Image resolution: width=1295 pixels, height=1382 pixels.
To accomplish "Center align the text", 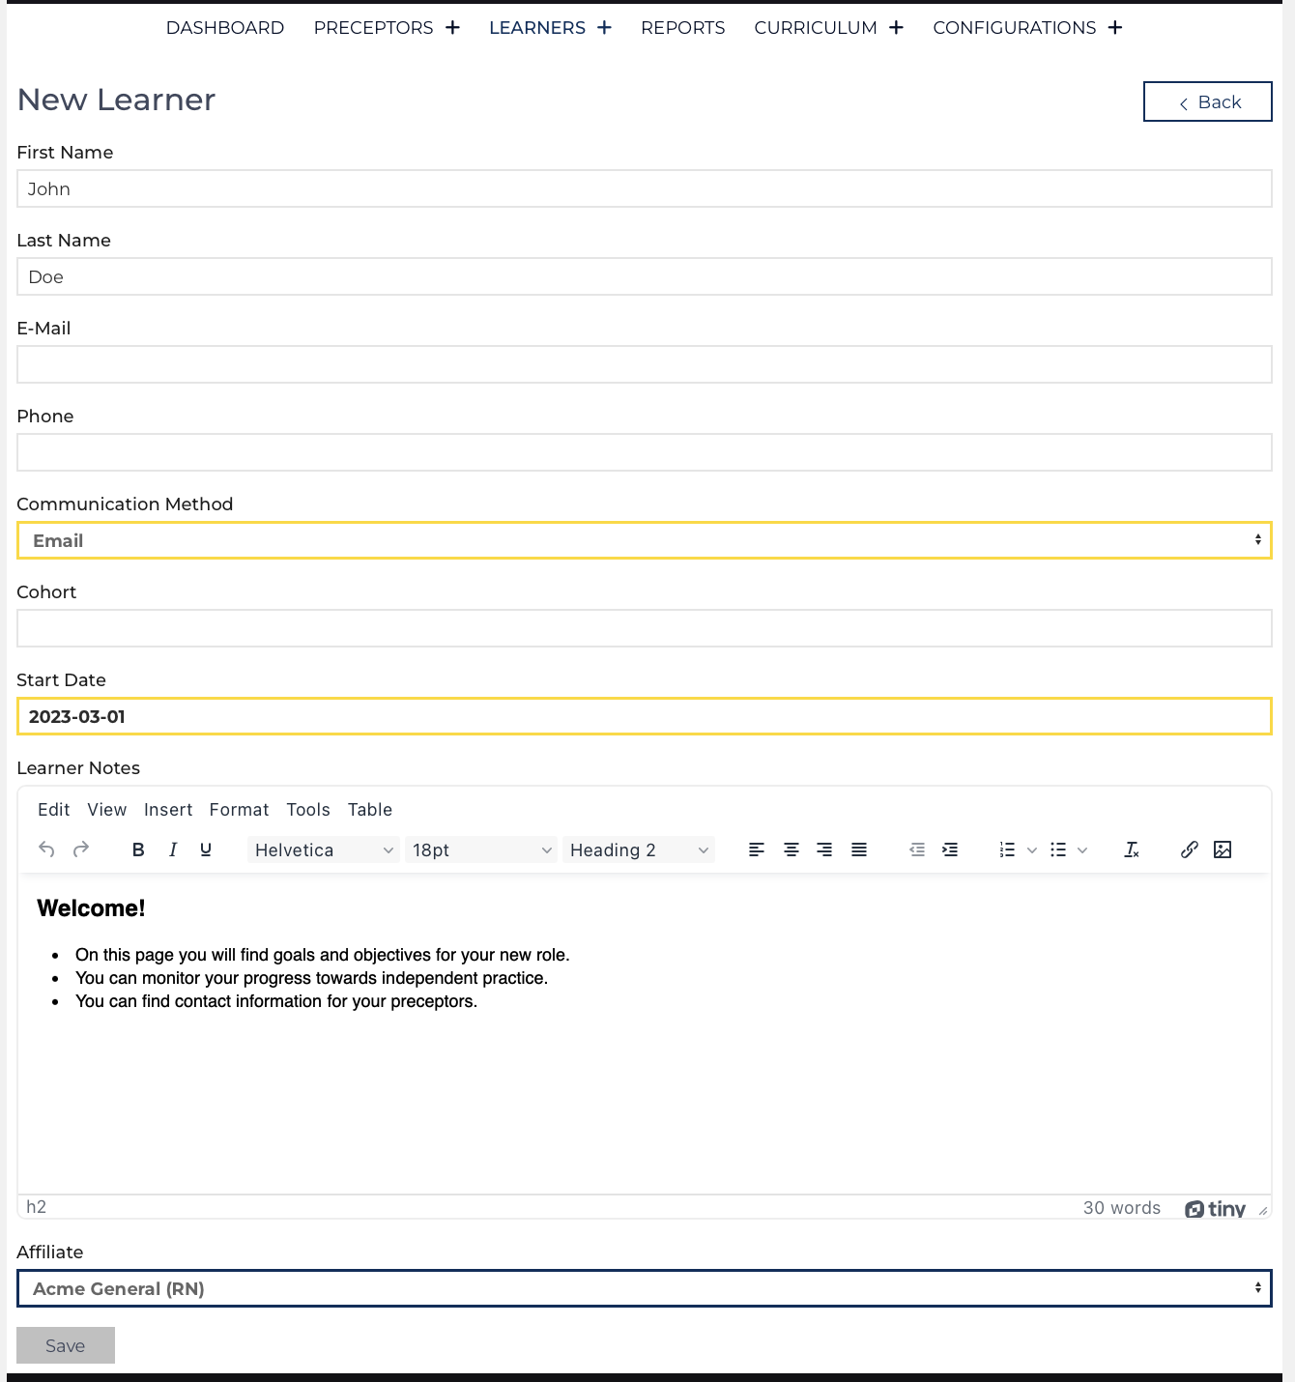I will (x=791, y=849).
